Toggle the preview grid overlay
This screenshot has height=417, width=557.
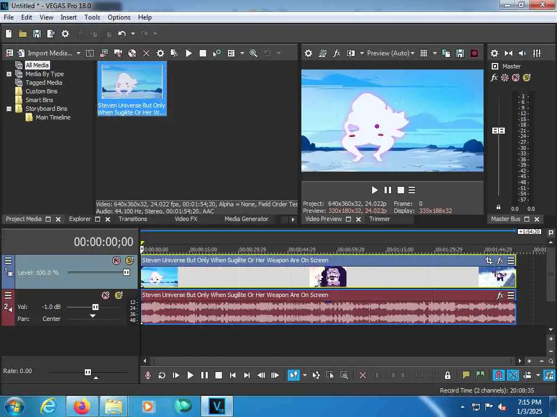click(423, 53)
